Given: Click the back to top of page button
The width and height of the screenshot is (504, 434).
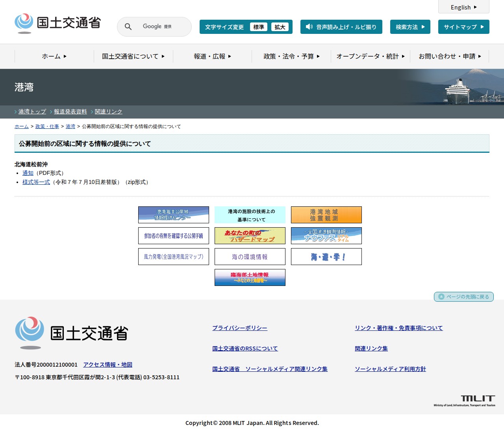Looking at the screenshot, I should (x=463, y=297).
